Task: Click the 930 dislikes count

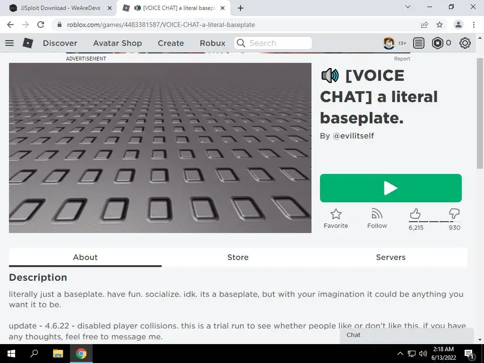Action: point(455,228)
